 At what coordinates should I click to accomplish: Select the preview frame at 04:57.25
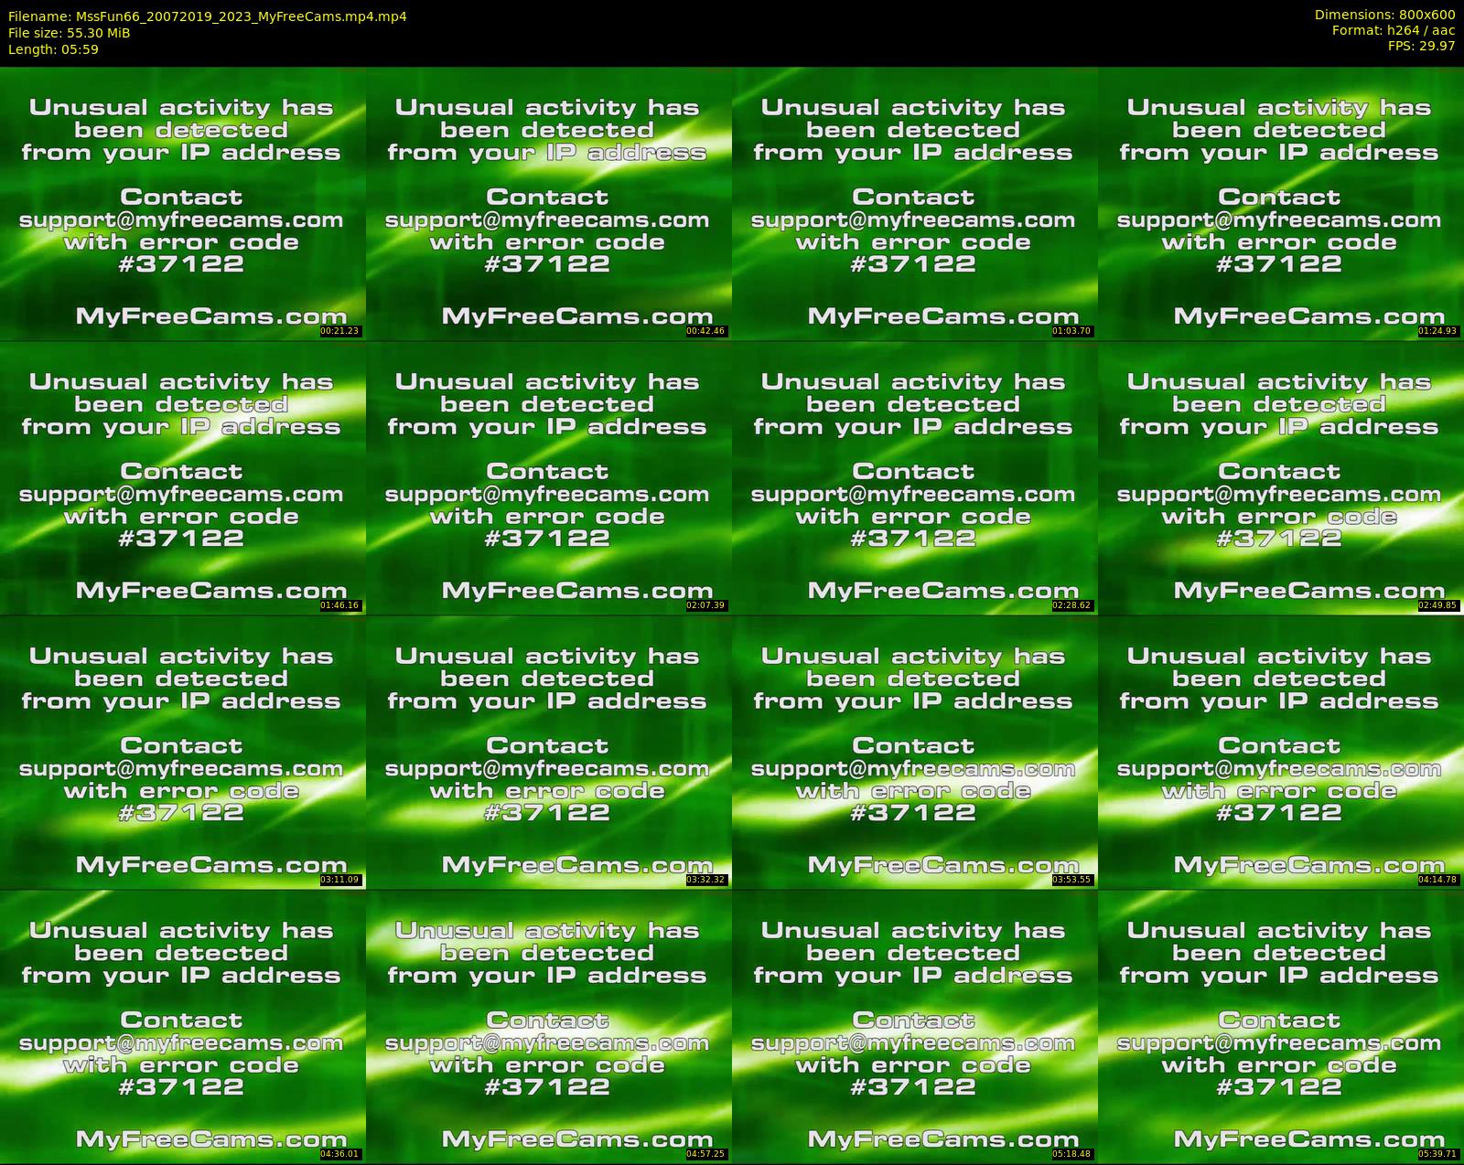tap(549, 1026)
